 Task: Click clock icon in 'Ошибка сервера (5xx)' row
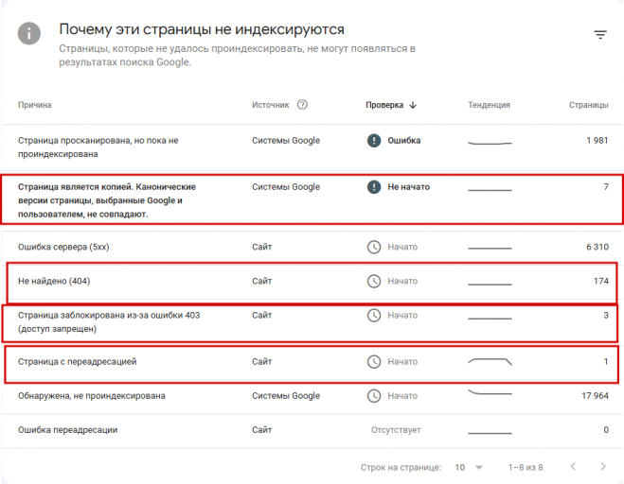374,248
